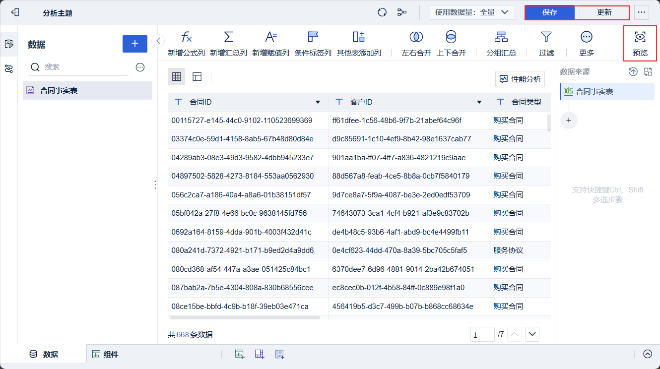The image size is (660, 369).
Task: Click cell 00115727-e145-44c0-9102-110523699369
Action: pos(248,121)
